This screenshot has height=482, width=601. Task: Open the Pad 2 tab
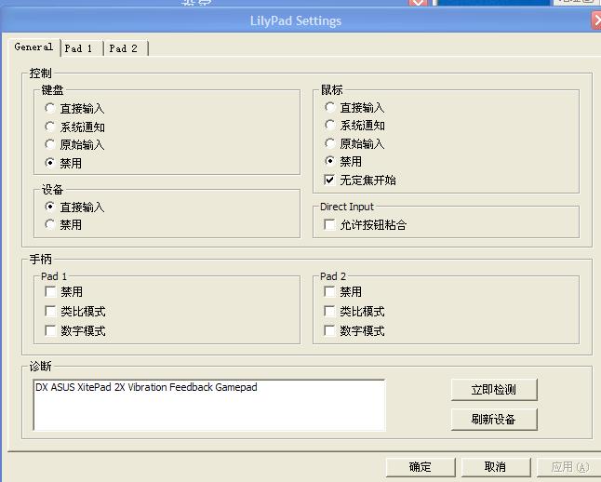(124, 48)
